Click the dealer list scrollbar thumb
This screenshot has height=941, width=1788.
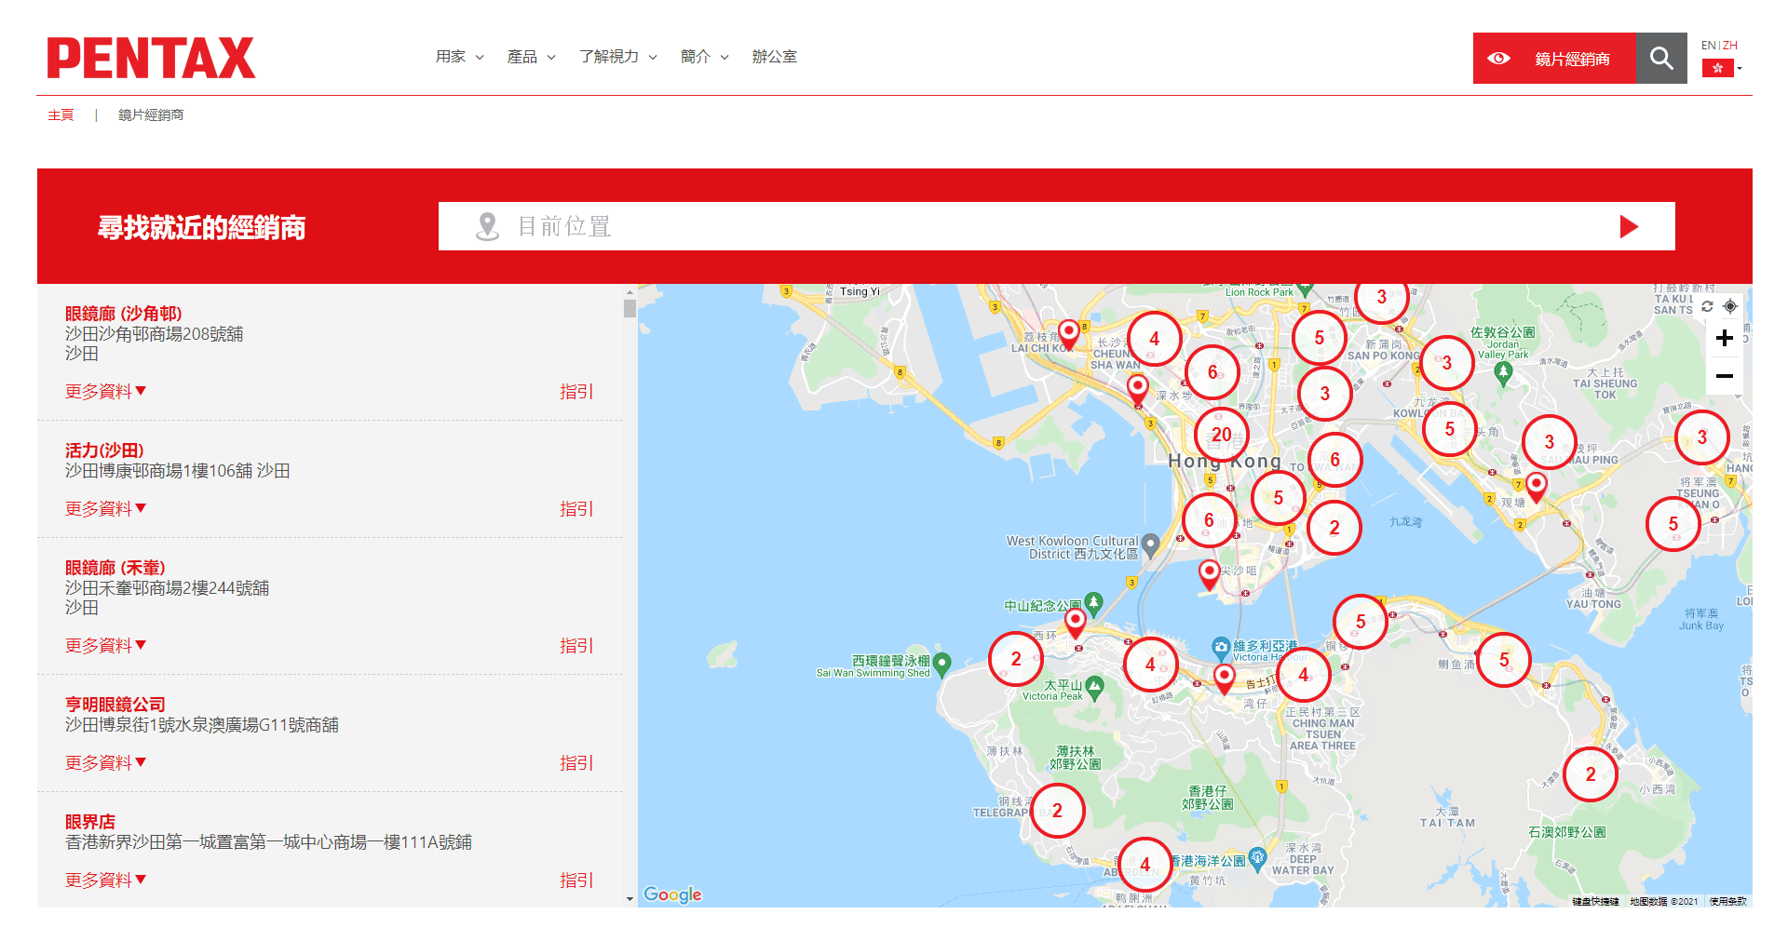(630, 308)
